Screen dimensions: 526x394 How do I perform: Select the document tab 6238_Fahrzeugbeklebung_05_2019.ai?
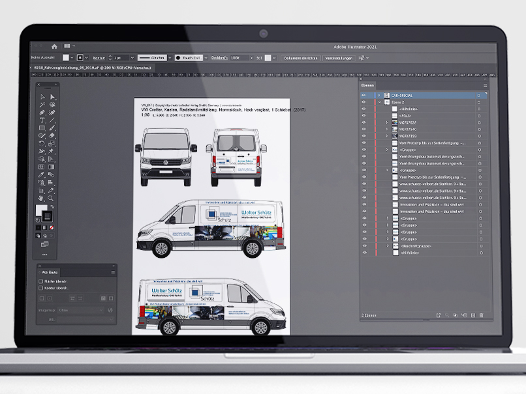tap(93, 68)
